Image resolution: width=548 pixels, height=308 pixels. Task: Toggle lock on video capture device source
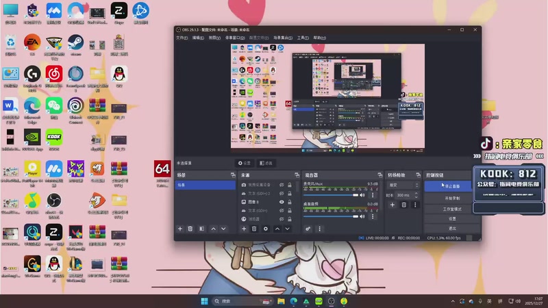click(289, 185)
